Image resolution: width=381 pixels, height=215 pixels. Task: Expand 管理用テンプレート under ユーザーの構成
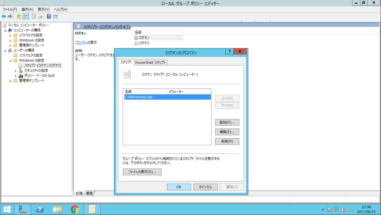[10, 81]
